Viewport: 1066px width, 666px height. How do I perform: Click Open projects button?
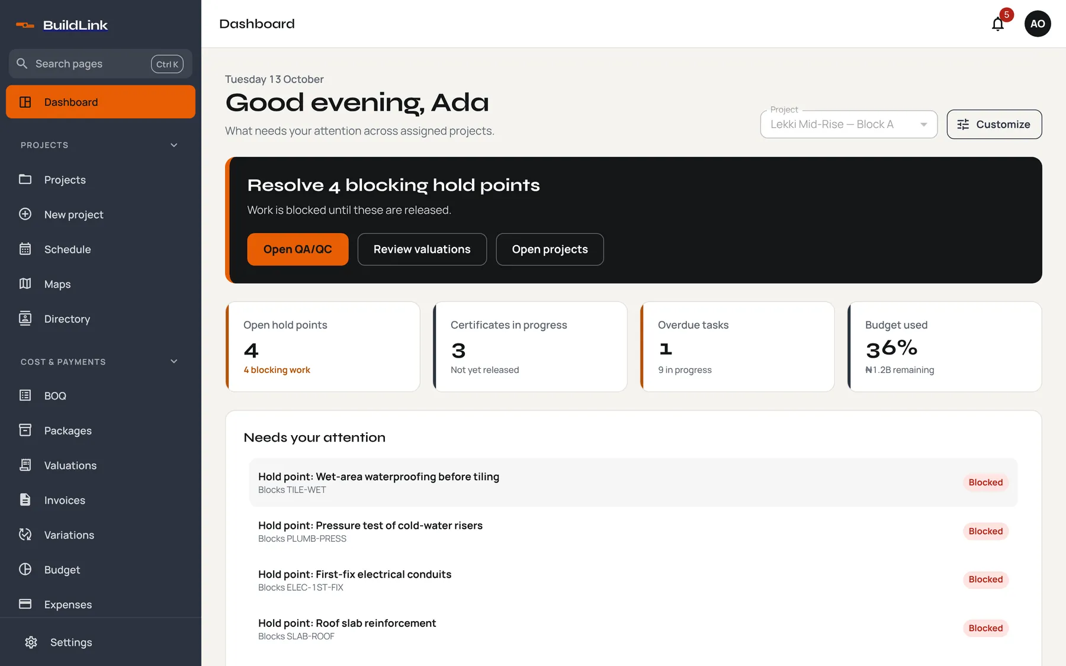(550, 249)
